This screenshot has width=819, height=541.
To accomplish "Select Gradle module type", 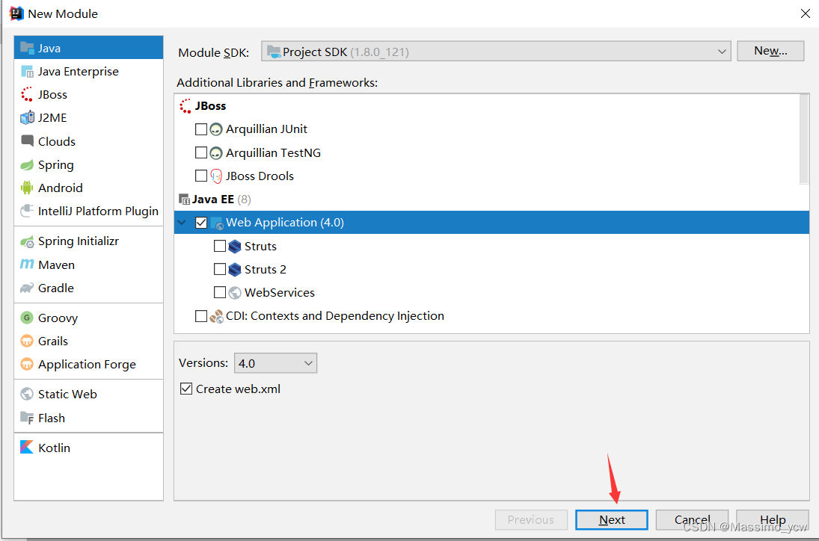I will 89,288.
